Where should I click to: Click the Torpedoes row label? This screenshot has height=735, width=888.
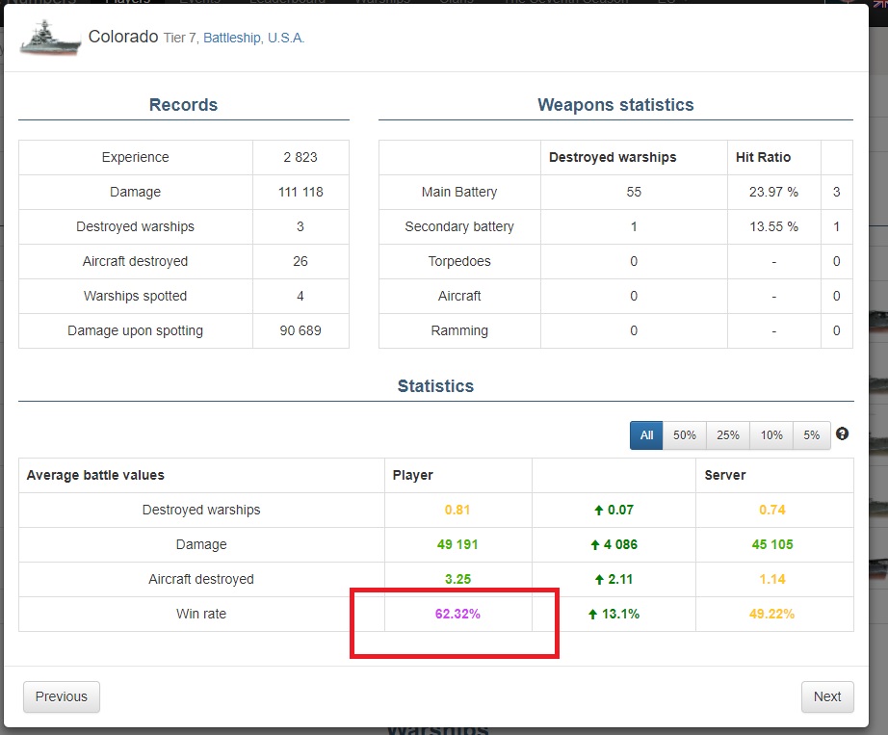pos(459,262)
